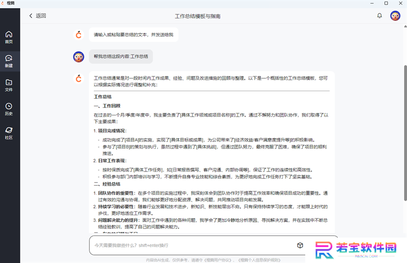Focus the 今天需要我做些什么 message input
The width and height of the screenshot is (407, 263).
click(193, 245)
